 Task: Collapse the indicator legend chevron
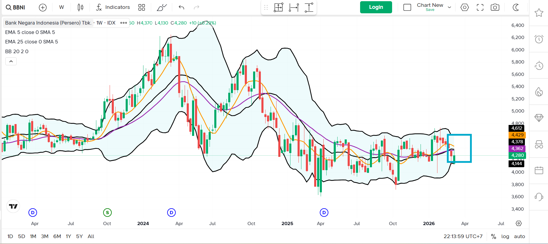coord(11,61)
